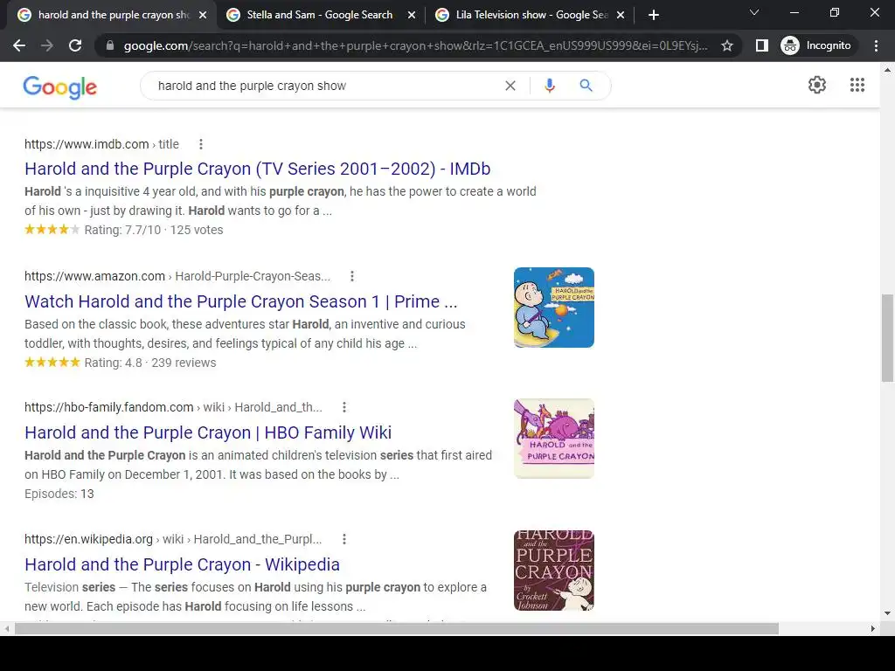
Task: Open the Google apps grid
Action: 857,85
